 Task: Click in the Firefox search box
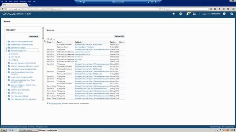(x=186, y=9)
